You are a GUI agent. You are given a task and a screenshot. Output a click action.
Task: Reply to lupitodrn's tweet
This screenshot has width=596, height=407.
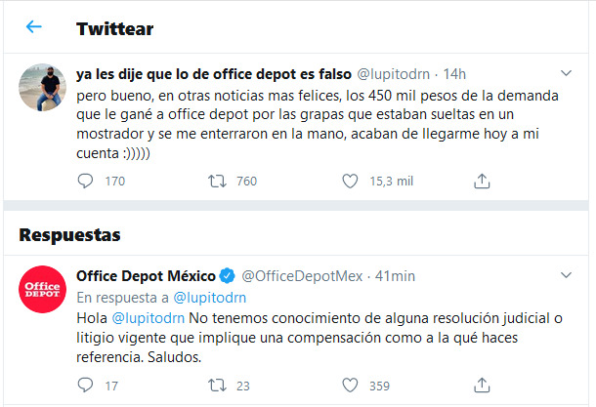pyautogui.click(x=85, y=181)
